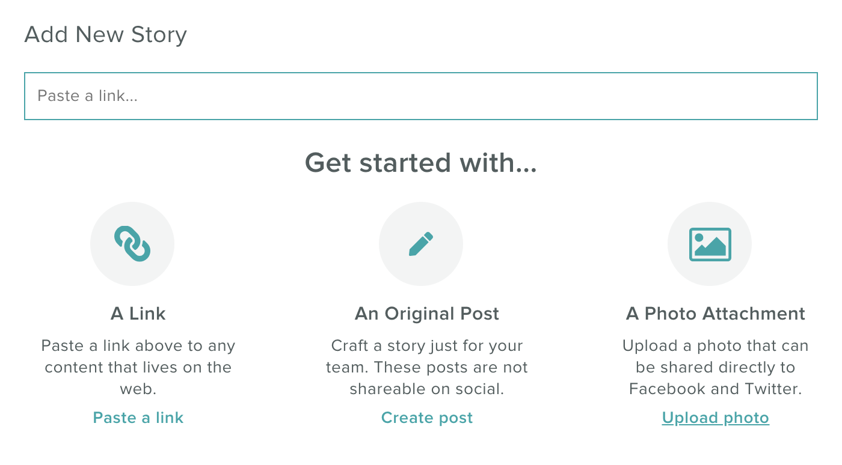Click the "content that lives on the" text line
The width and height of the screenshot is (842, 465).
point(138,368)
